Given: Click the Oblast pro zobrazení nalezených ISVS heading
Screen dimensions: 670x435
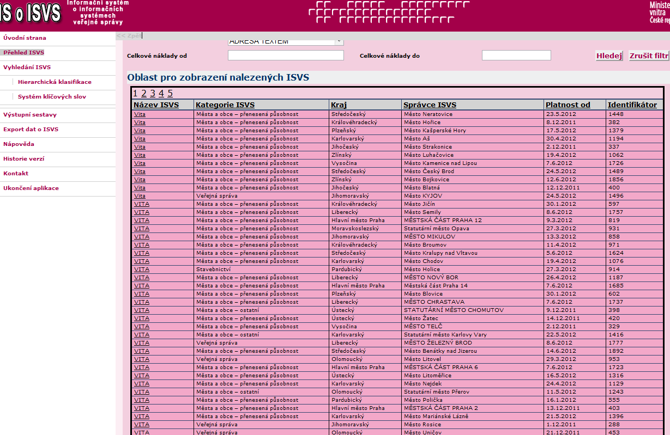Looking at the screenshot, I should pyautogui.click(x=218, y=77).
